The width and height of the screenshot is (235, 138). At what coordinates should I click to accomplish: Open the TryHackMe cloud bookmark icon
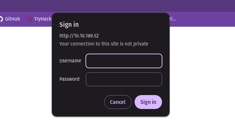click(x=29, y=19)
